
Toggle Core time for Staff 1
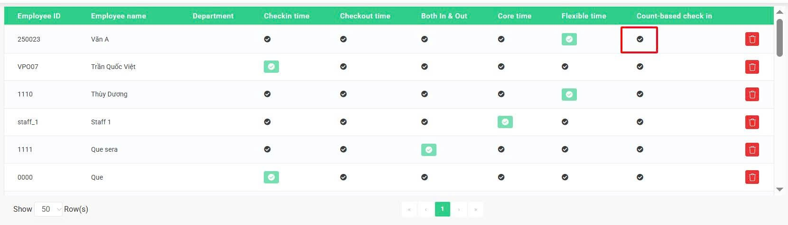click(505, 122)
